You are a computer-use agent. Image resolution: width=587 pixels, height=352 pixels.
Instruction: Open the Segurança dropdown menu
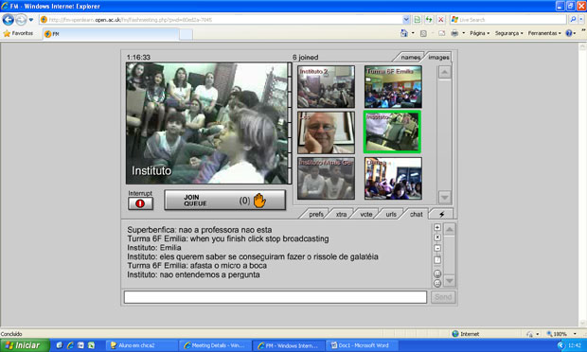(x=508, y=33)
